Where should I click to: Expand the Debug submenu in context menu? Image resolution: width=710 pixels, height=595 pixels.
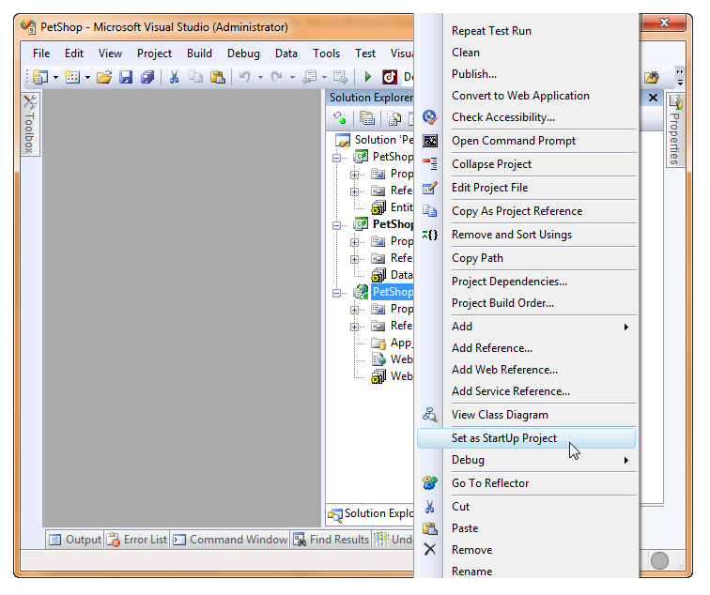click(x=625, y=460)
